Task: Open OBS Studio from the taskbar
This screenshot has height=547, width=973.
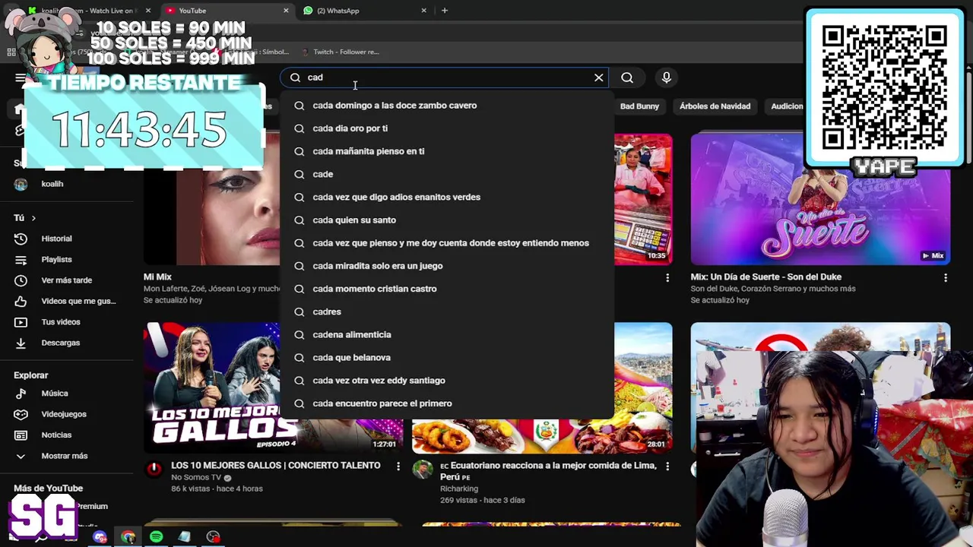Action: click(213, 537)
